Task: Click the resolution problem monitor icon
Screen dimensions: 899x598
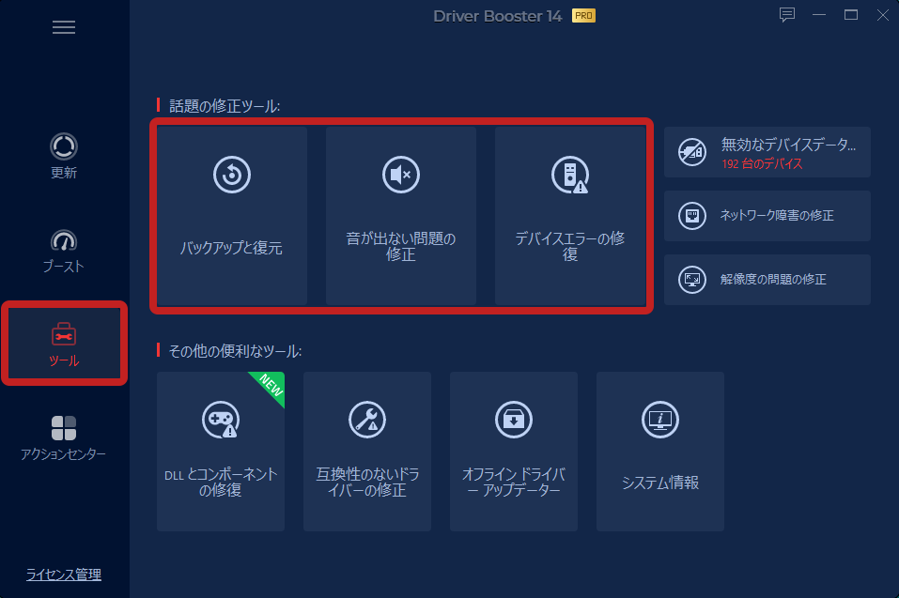Action: [x=692, y=280]
